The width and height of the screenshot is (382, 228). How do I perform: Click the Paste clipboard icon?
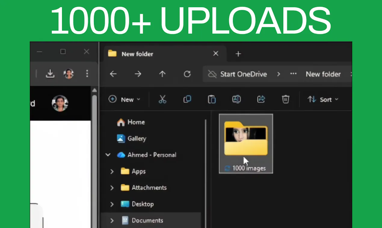point(212,99)
